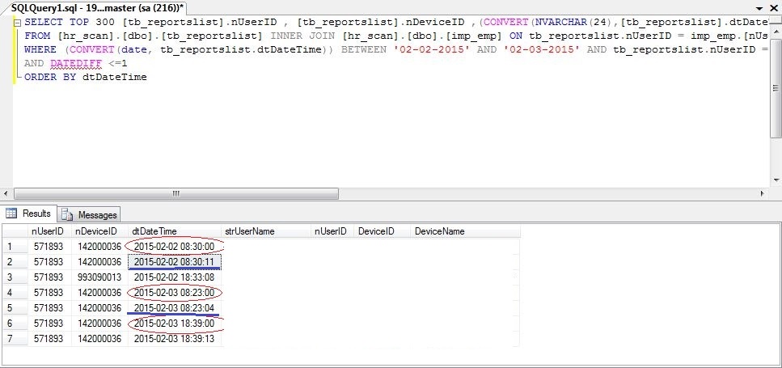The width and height of the screenshot is (782, 368).
Task: Select result row 1 header
Action: pos(15,247)
